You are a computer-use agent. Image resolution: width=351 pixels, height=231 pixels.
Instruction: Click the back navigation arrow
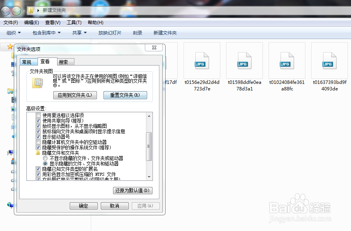coord(5,10)
